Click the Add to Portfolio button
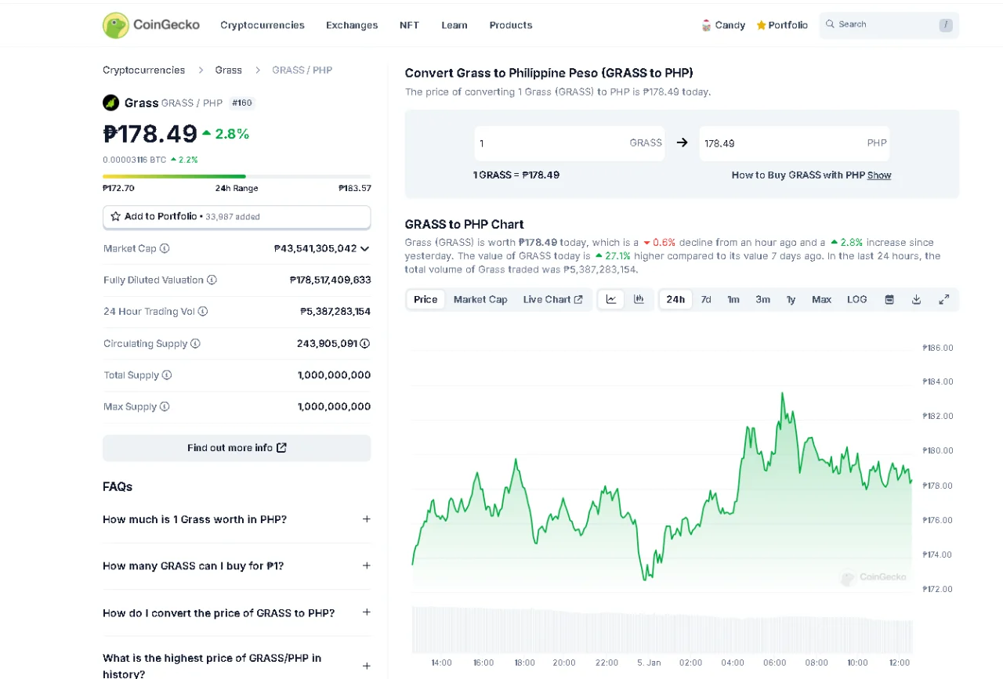This screenshot has height=679, width=1003. 237,217
